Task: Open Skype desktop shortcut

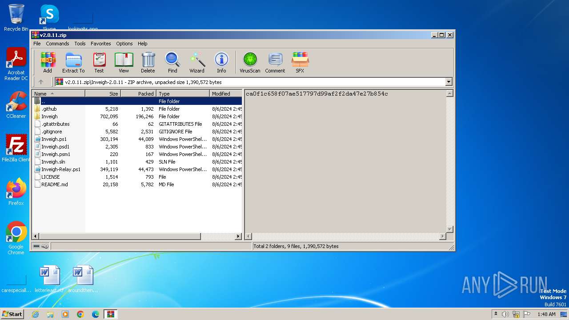Action: (49, 18)
